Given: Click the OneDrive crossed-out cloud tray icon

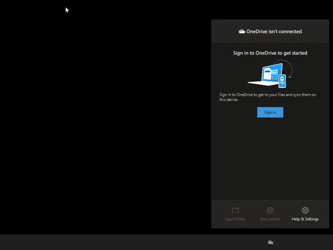Looking at the screenshot, I should tap(270, 242).
